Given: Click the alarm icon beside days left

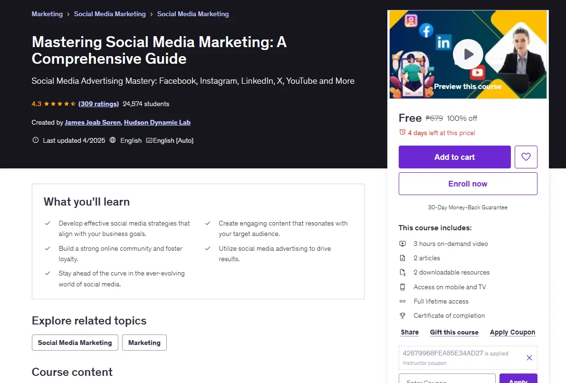Looking at the screenshot, I should pos(402,132).
